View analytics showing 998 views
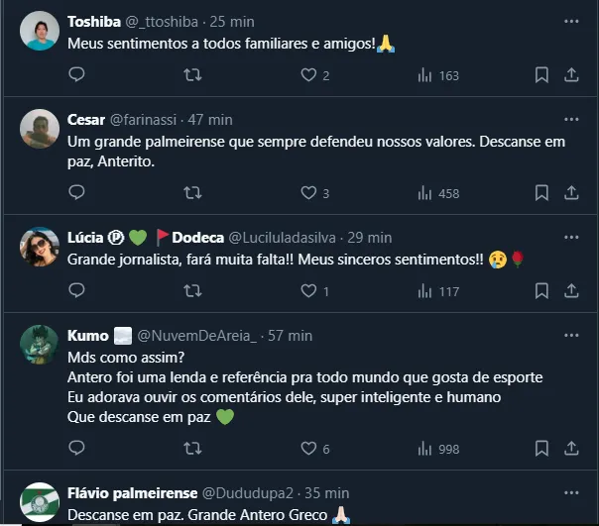This screenshot has height=526, width=599. pos(438,449)
